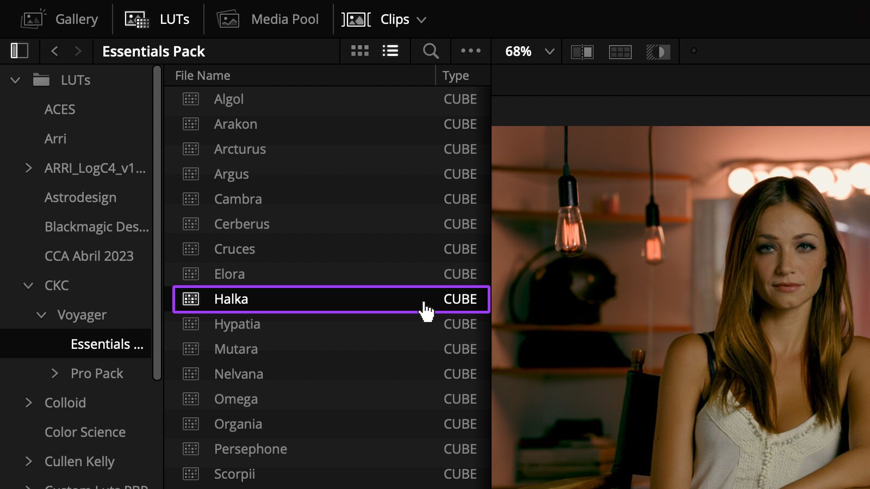Open the Gallery panel

click(x=60, y=20)
